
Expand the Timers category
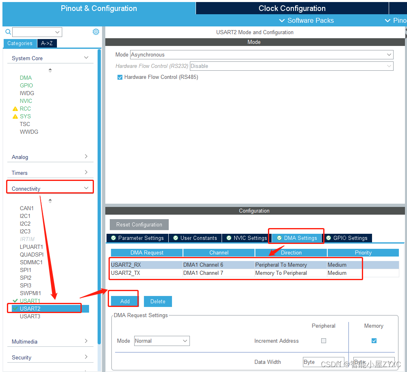[x=86, y=172]
